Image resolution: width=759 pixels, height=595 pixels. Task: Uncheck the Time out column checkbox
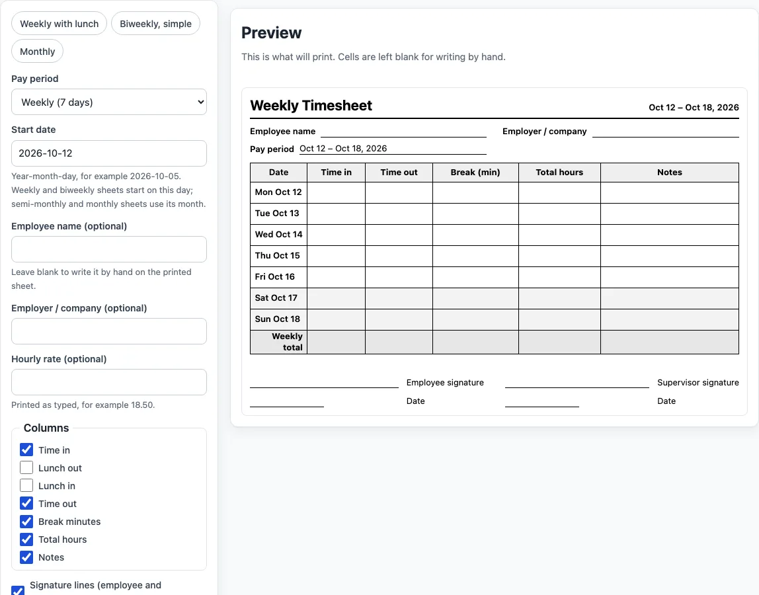pyautogui.click(x=26, y=504)
